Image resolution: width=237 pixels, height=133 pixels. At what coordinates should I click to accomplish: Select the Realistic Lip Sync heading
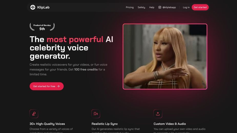(105, 124)
